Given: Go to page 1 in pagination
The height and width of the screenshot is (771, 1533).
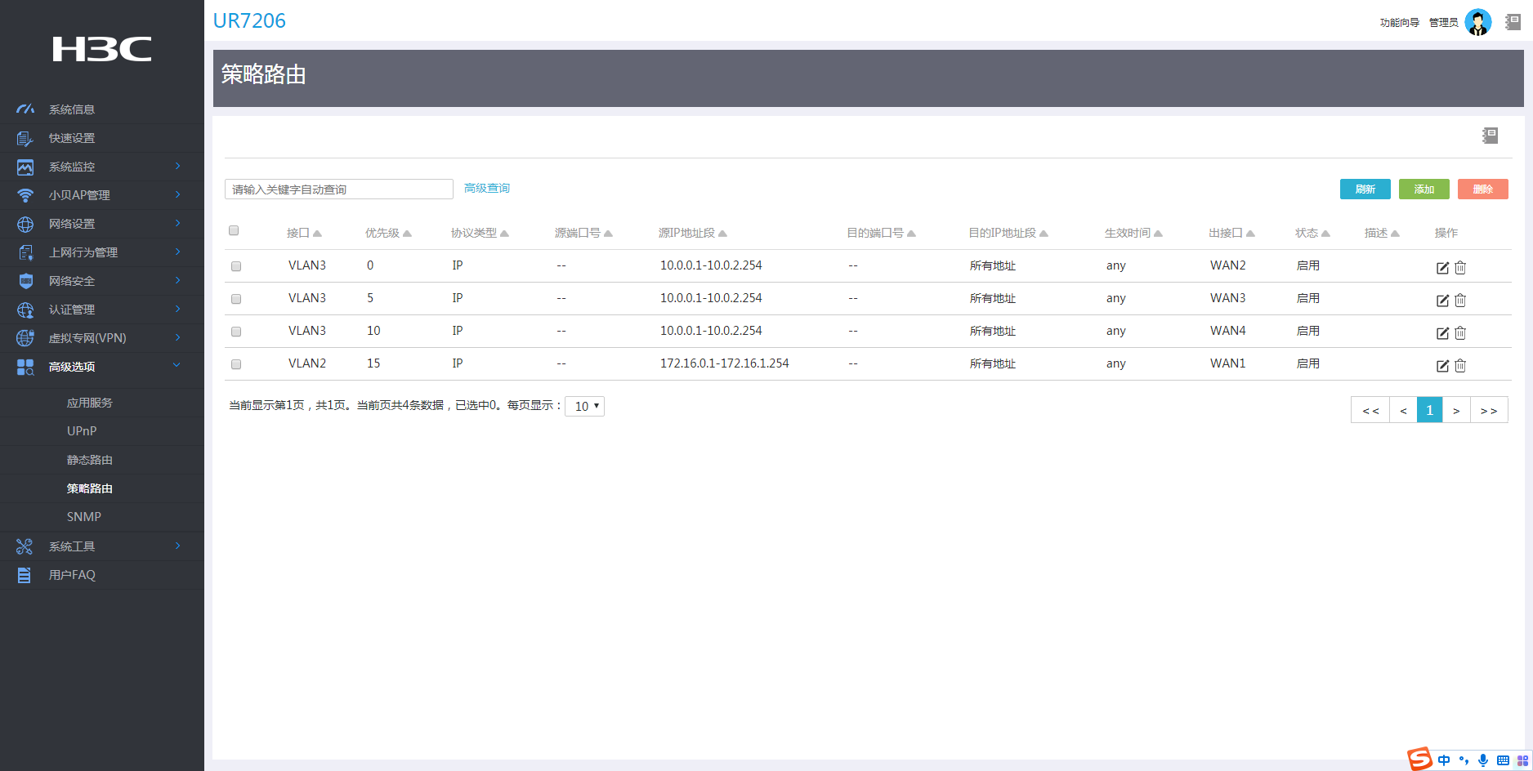Looking at the screenshot, I should click(x=1429, y=410).
